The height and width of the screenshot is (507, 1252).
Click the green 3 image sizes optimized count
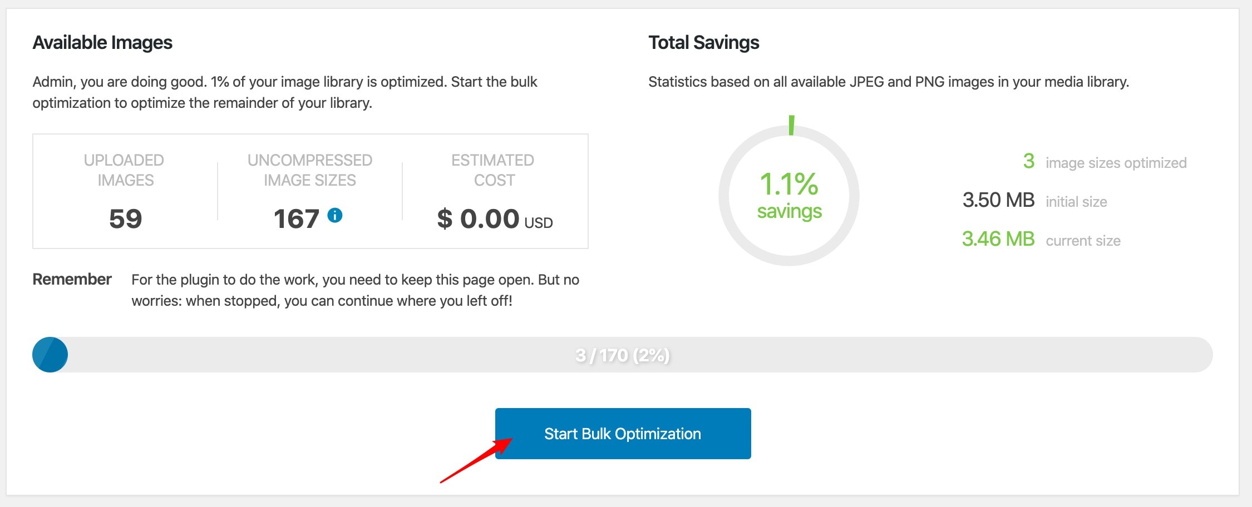point(1029,161)
